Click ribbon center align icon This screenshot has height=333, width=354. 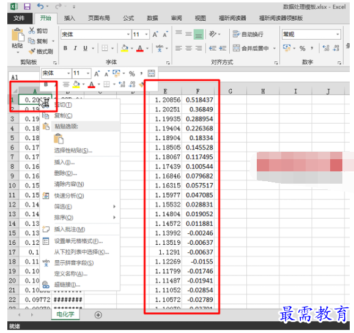(188, 48)
